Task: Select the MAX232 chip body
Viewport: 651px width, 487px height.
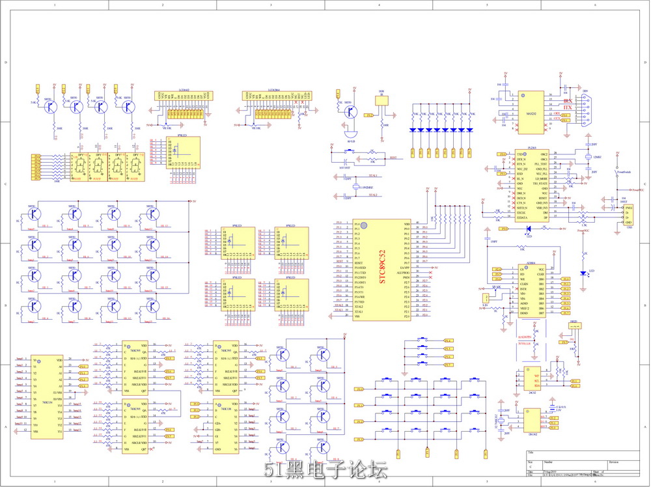Action: click(531, 113)
